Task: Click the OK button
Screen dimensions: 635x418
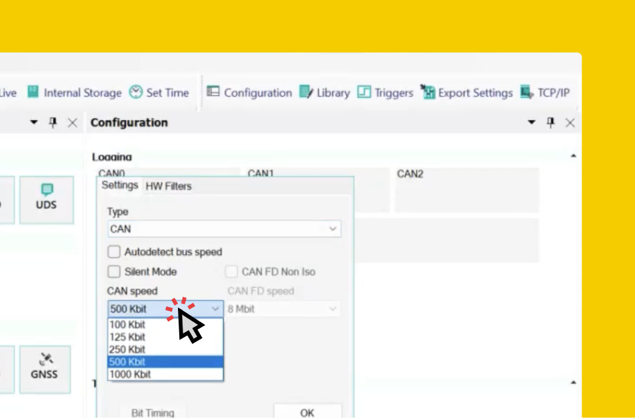Action: click(x=308, y=412)
